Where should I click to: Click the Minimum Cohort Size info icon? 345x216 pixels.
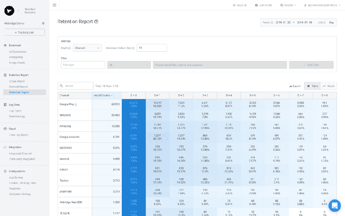tap(133, 48)
